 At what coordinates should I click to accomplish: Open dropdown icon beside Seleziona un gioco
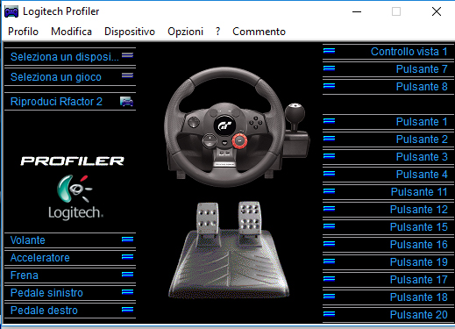(x=127, y=75)
